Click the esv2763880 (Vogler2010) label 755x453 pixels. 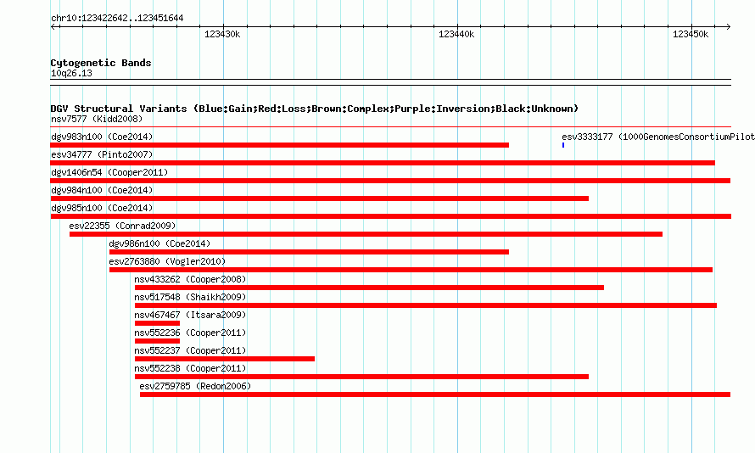point(167,261)
